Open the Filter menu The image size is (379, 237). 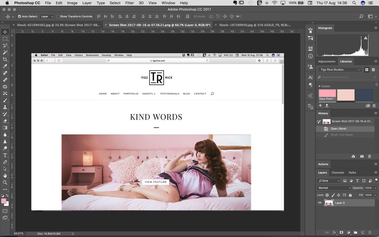130,3
